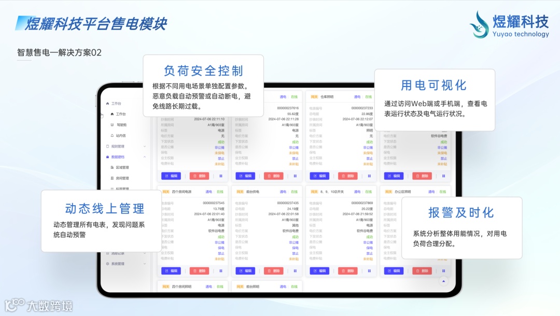Click the bell icon beside 站内信

click(112, 136)
